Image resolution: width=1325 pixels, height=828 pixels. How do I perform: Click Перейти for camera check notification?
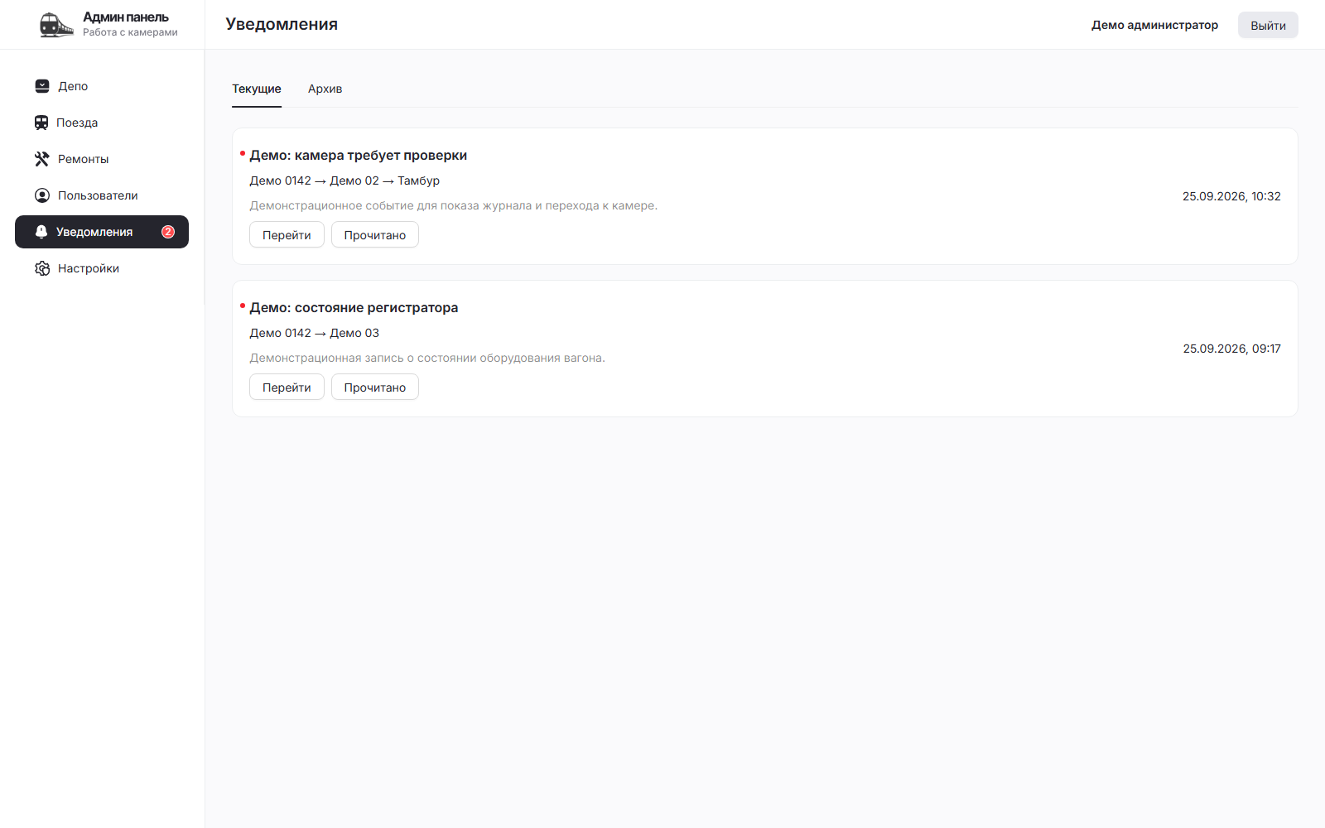click(x=287, y=235)
